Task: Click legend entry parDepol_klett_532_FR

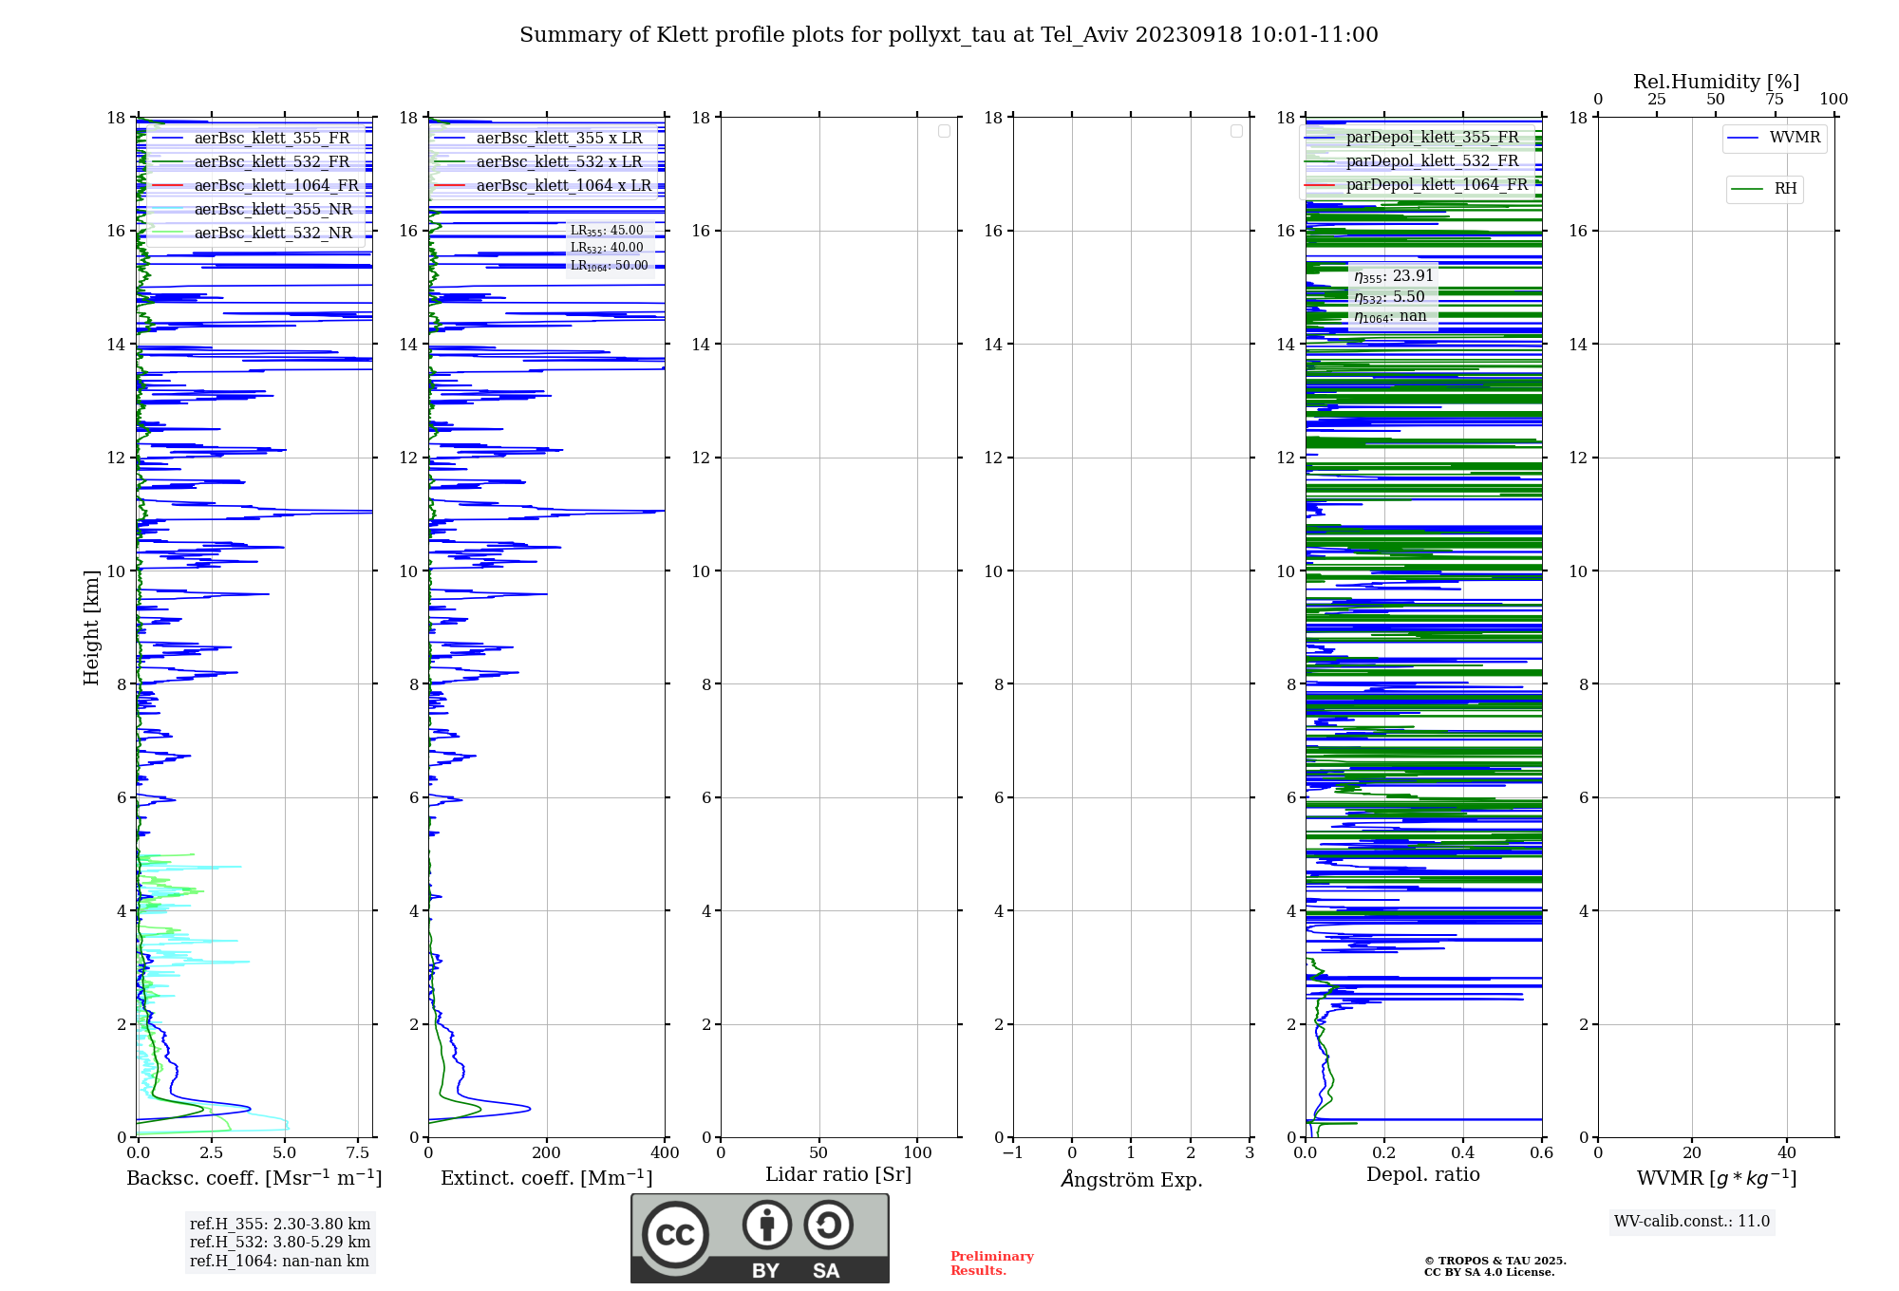Action: coord(1432,161)
